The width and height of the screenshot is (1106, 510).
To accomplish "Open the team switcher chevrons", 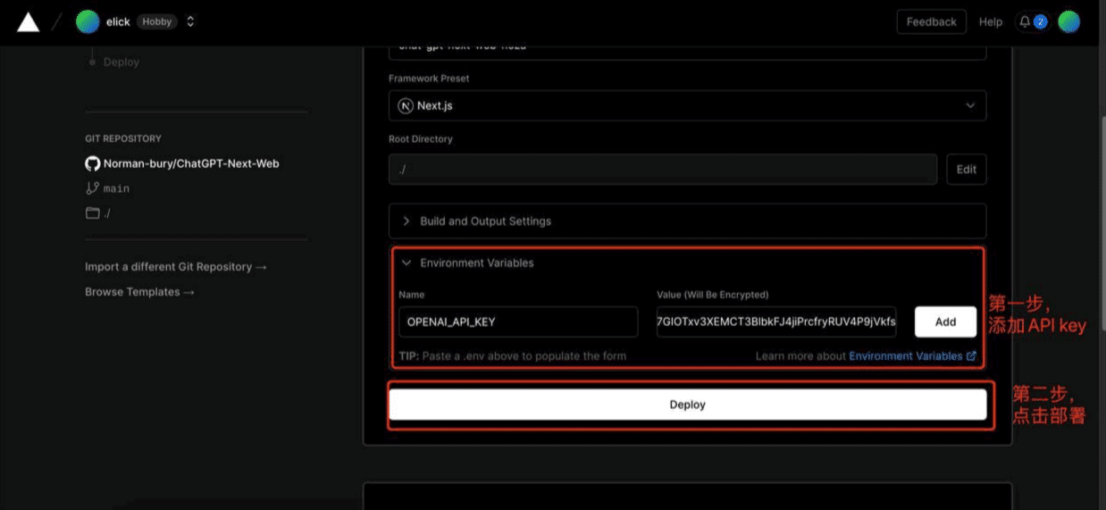I will coord(190,22).
